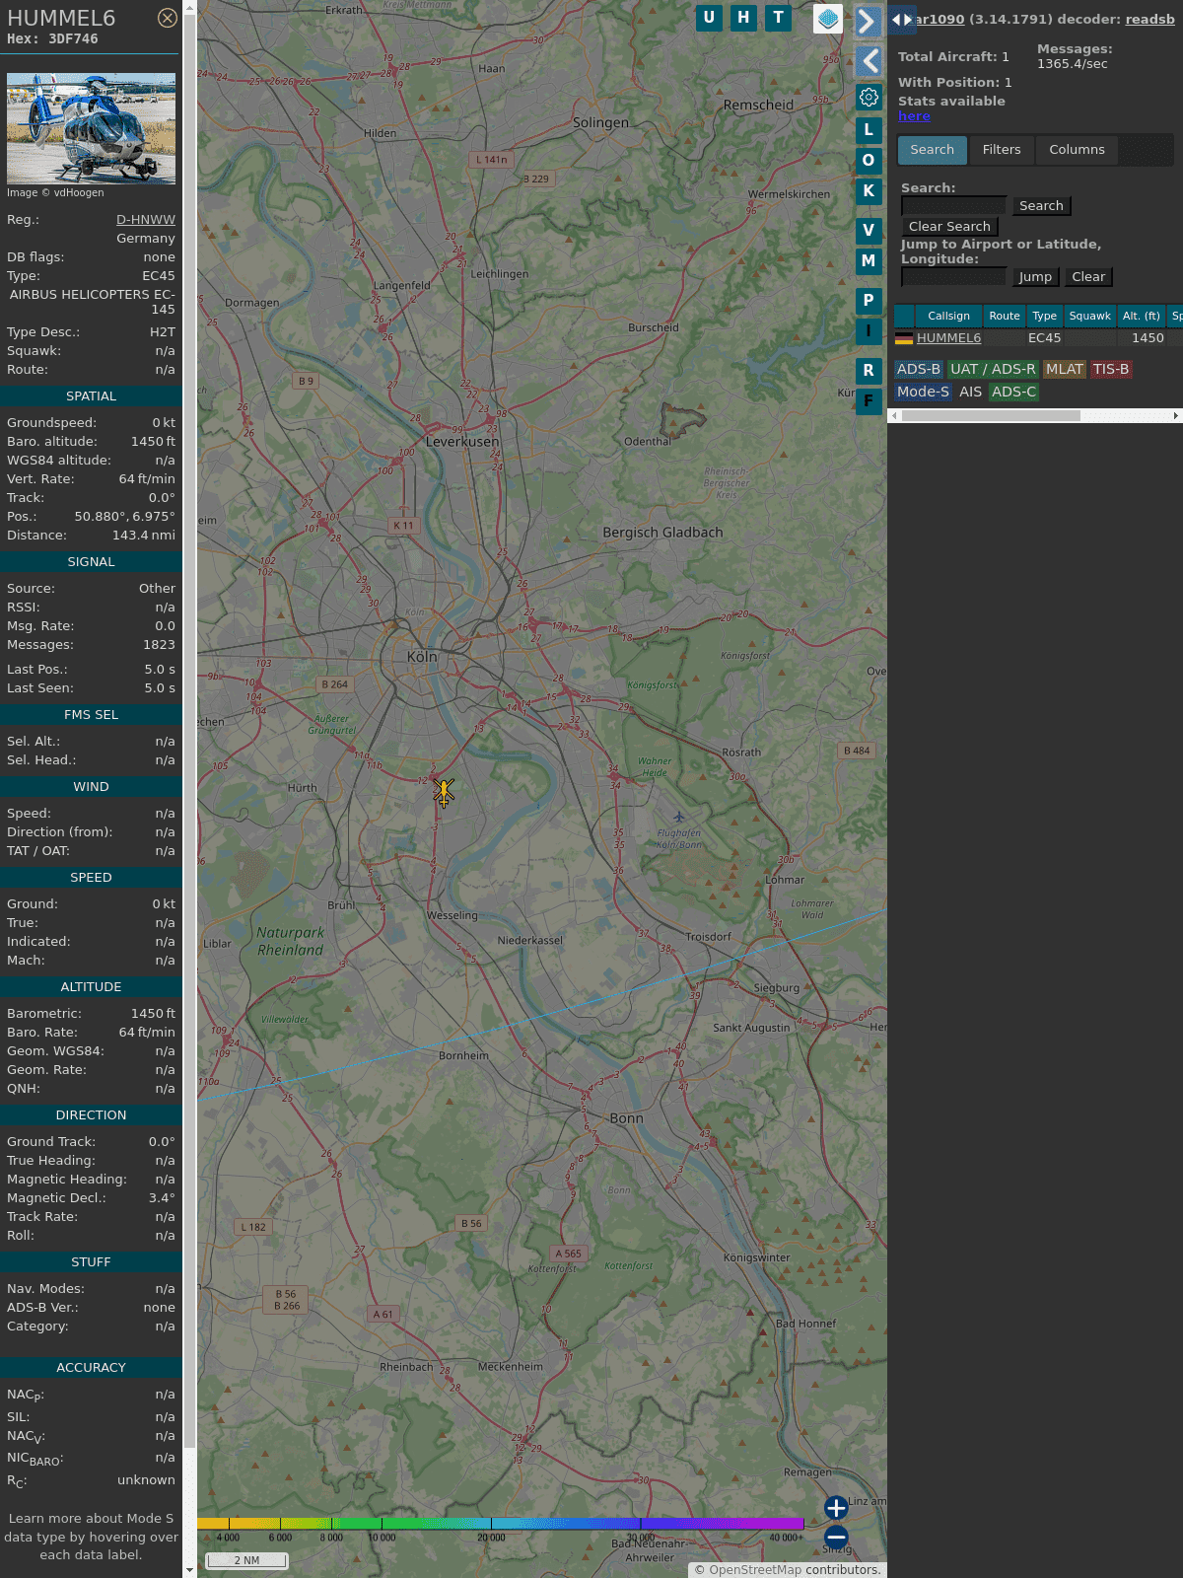
Task: Open the readsb decoder link
Action: (x=1149, y=19)
